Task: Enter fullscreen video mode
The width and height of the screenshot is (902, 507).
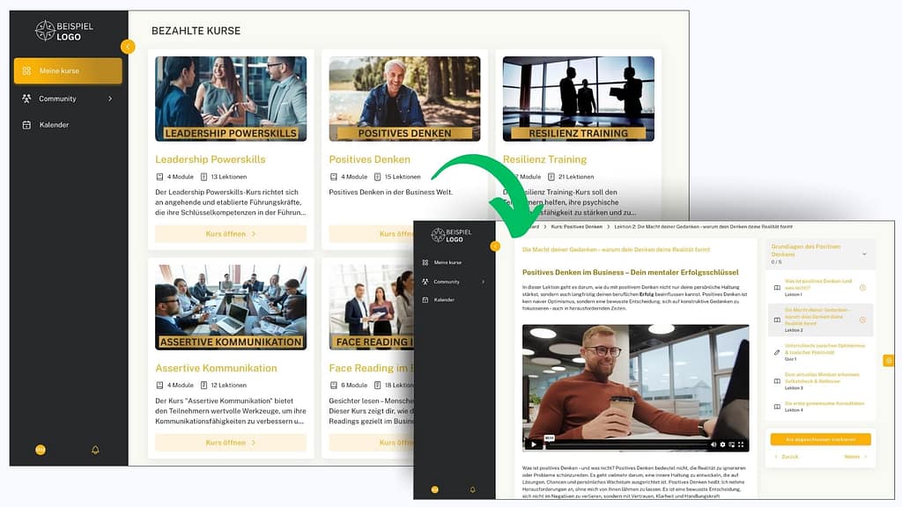Action: click(742, 445)
